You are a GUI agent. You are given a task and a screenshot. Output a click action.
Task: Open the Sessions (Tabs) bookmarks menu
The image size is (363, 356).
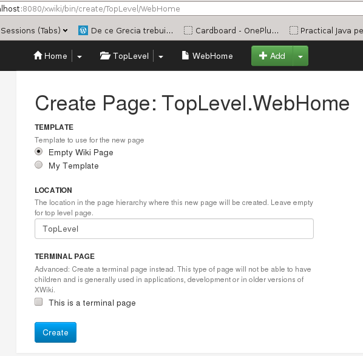click(34, 30)
